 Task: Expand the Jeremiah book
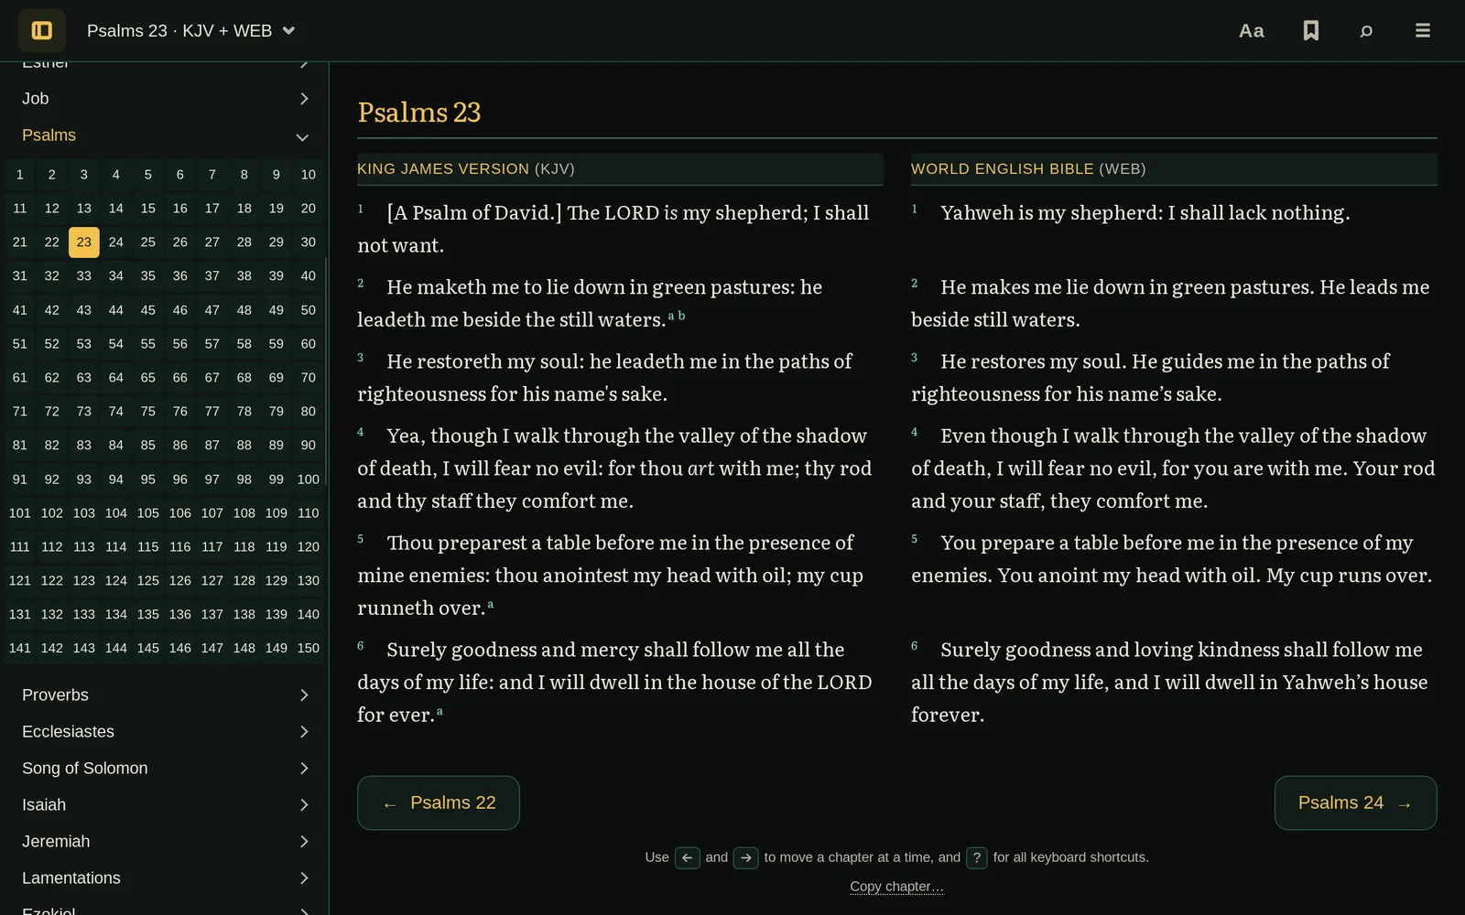point(165,842)
